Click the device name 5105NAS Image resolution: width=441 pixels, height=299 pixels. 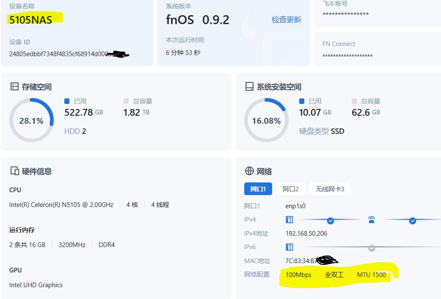pyautogui.click(x=30, y=20)
